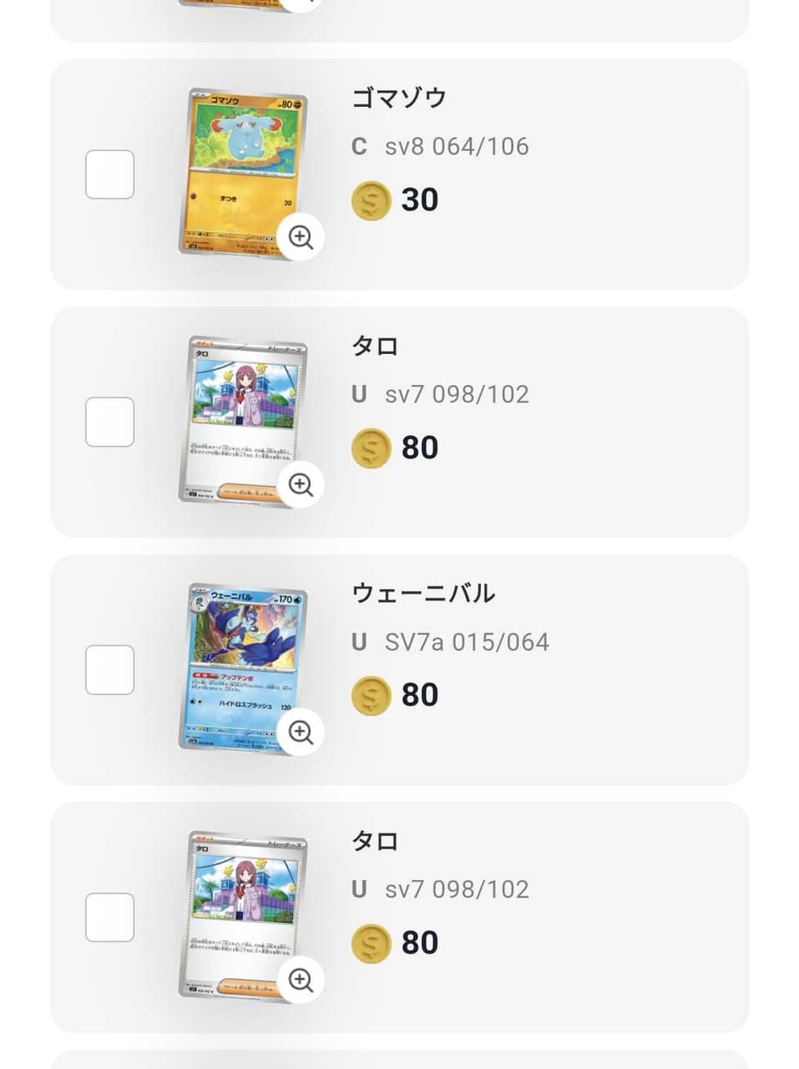Tap coin icon in the last タロ row
Viewport: 799px width, 1069px height.
click(372, 944)
